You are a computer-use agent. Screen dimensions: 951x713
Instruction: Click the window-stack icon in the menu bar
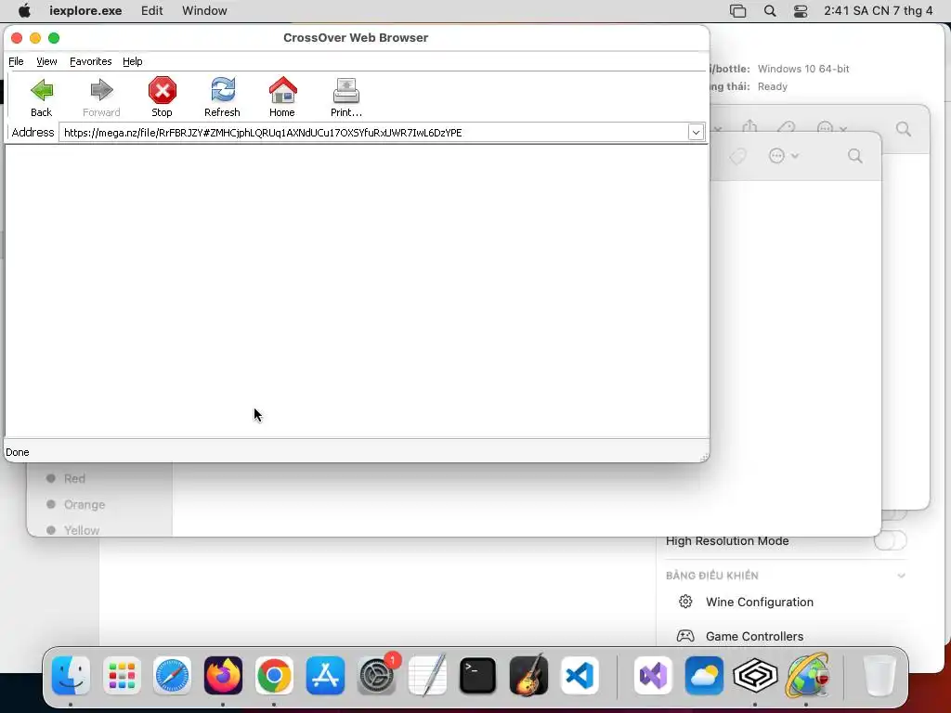coord(737,11)
